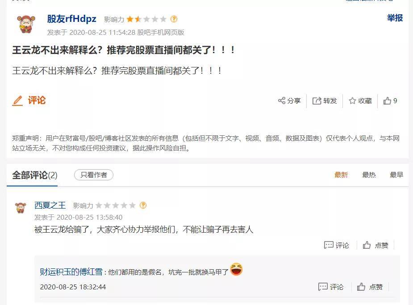The image size is (413, 305).
Task: Click the repost (转发) icon
Action: point(317,101)
